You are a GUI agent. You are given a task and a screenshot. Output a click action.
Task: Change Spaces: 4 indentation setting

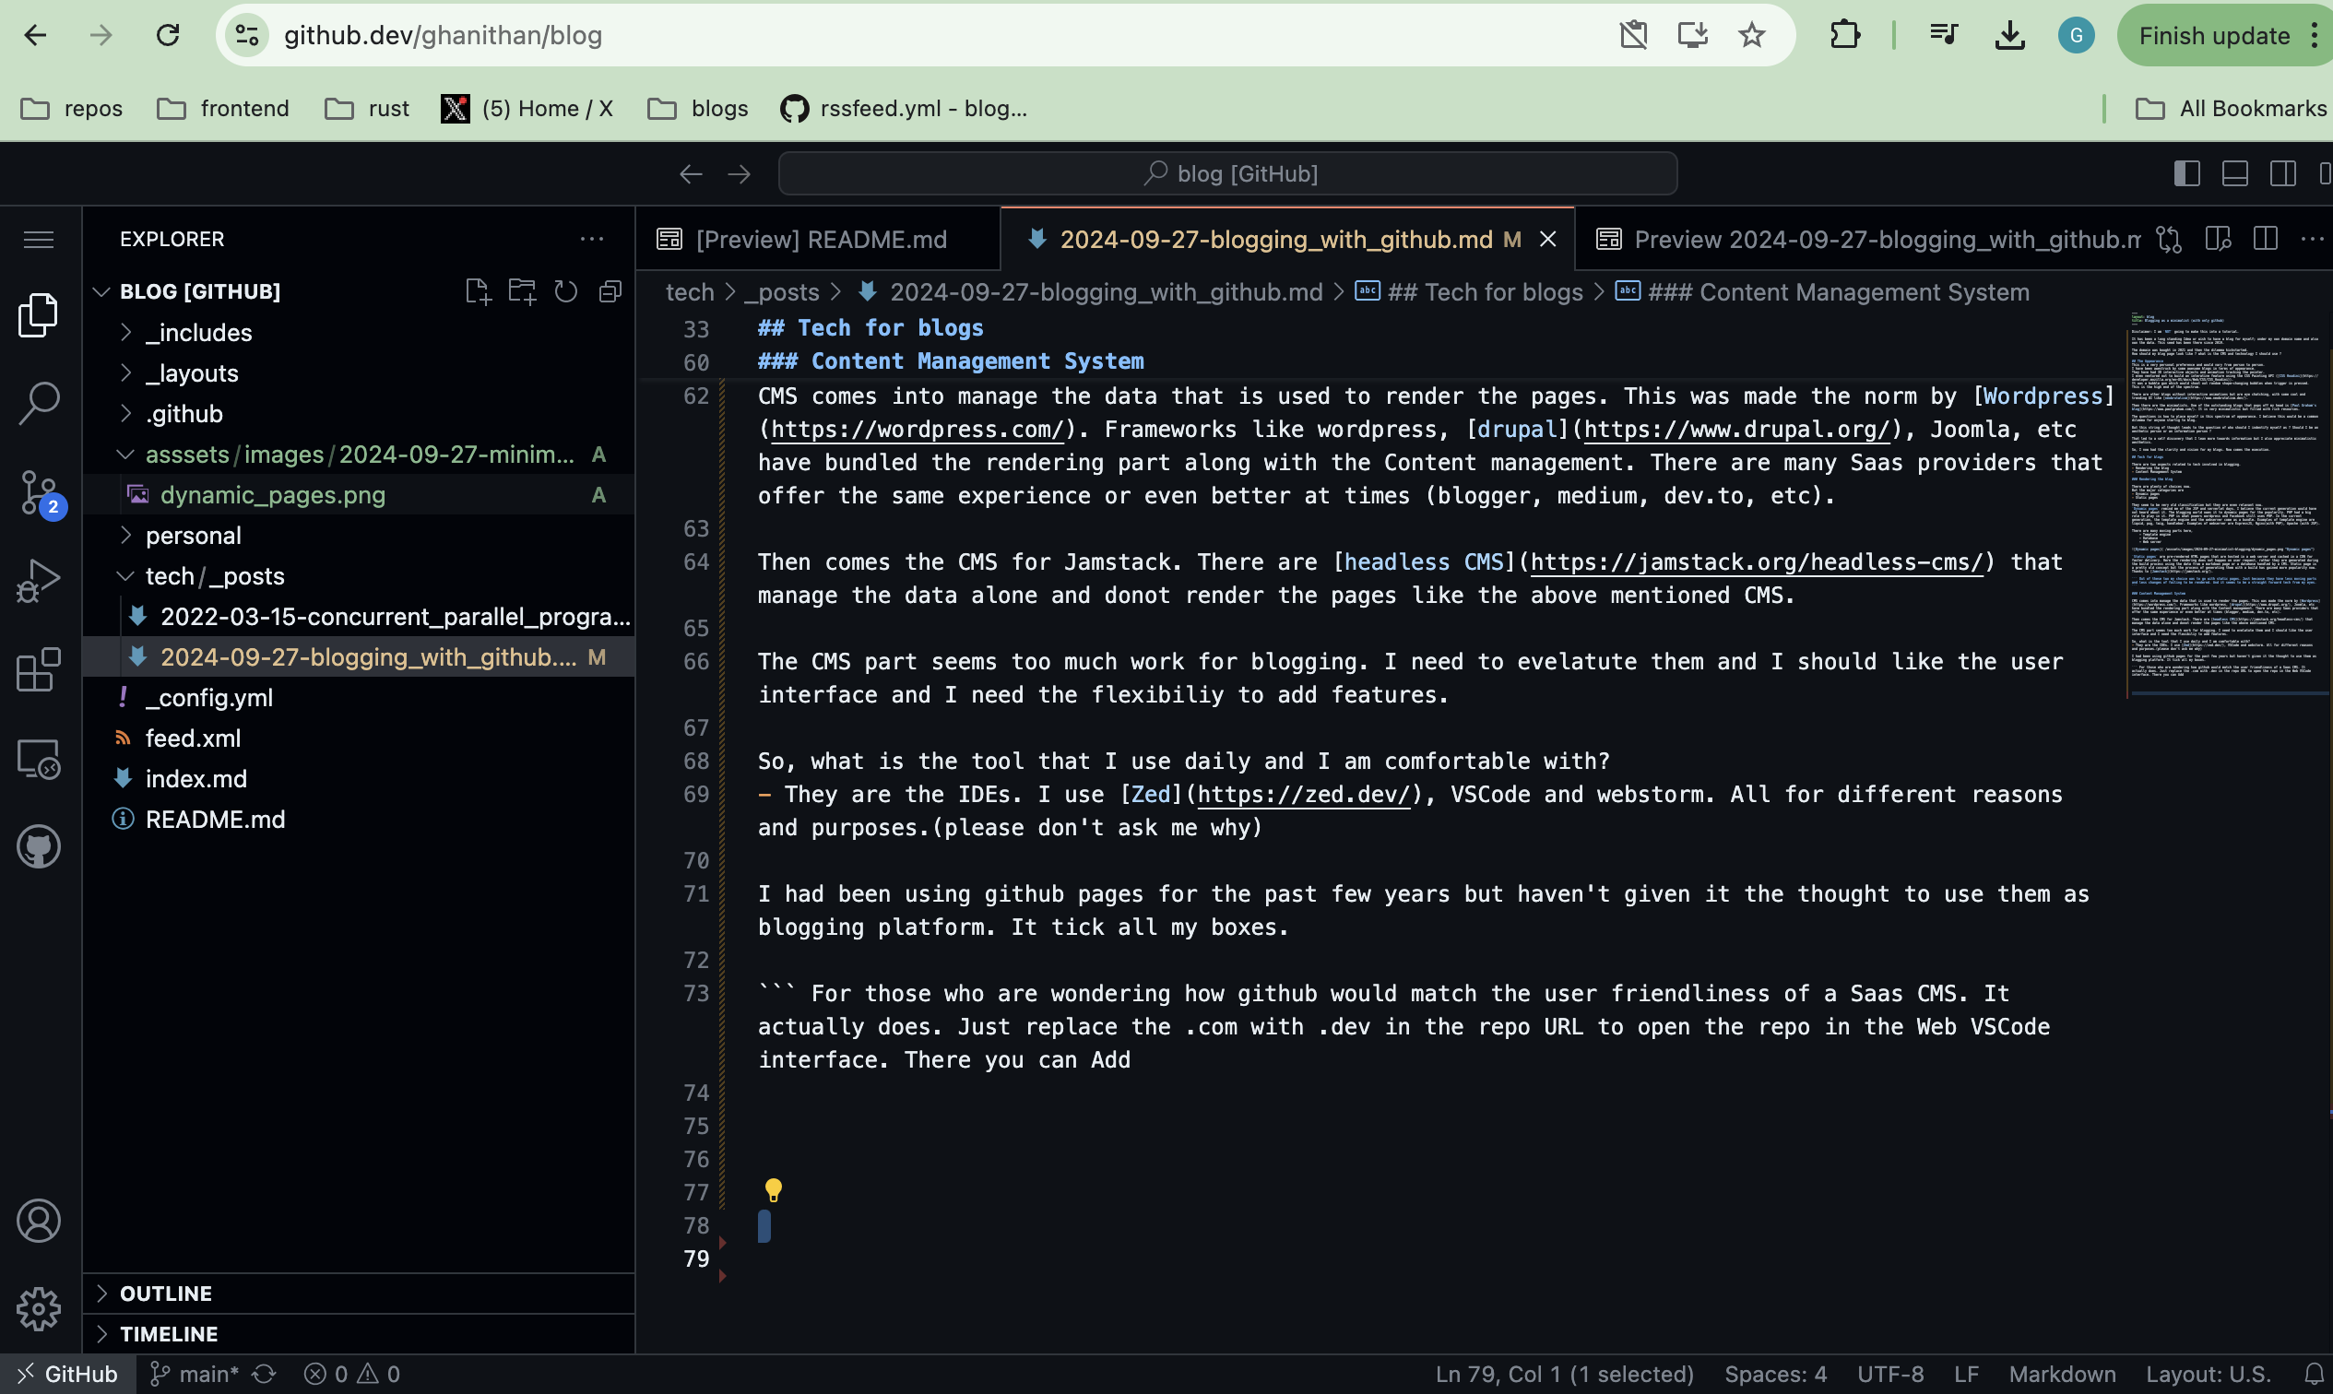click(x=1776, y=1375)
